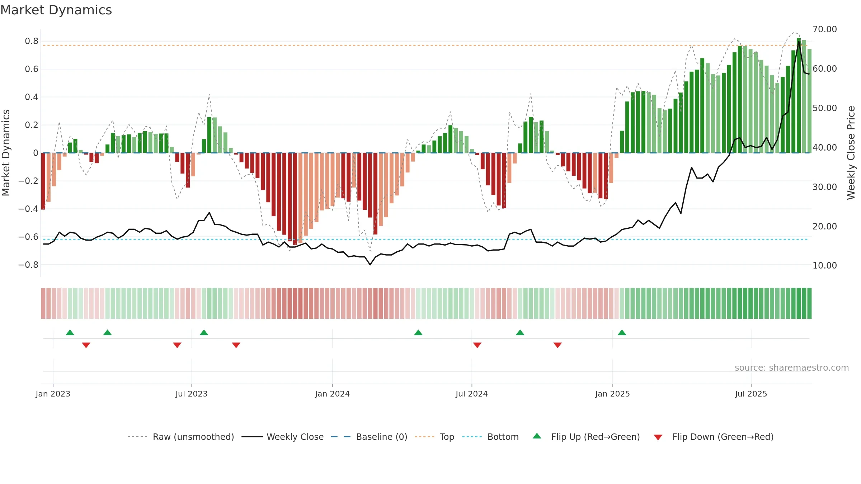Image resolution: width=861 pixels, height=484 pixels.
Task: Toggle the Flip Down (Green→Red) legend entry
Action: click(713, 437)
